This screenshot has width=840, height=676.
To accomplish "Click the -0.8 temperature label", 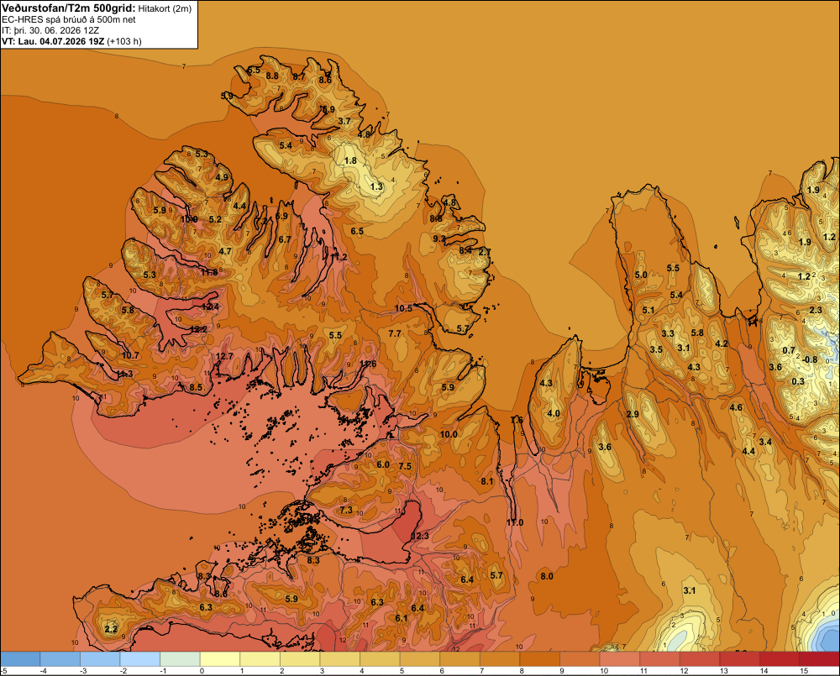I will coord(810,359).
